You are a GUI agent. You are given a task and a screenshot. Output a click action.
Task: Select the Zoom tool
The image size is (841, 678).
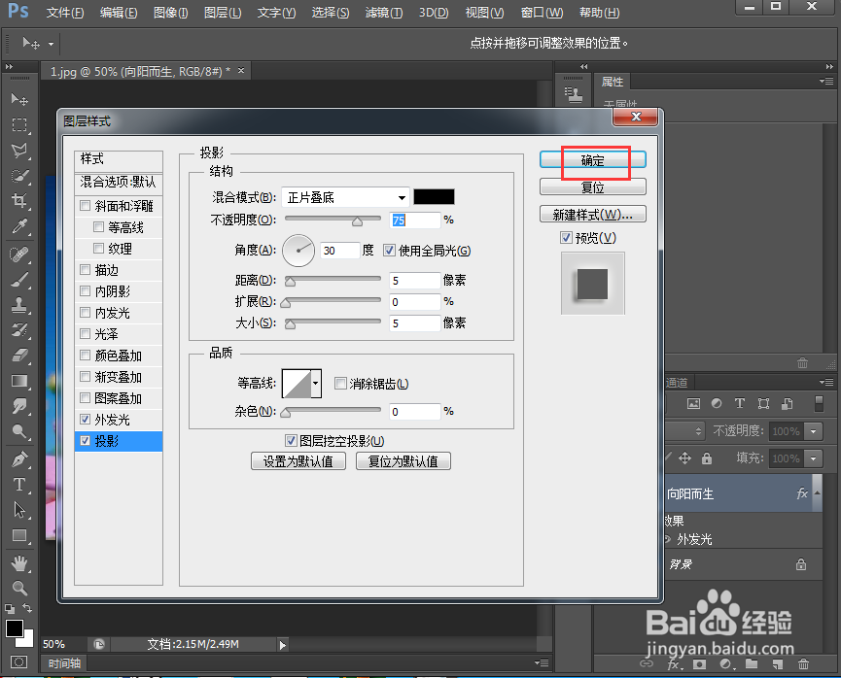point(19,588)
